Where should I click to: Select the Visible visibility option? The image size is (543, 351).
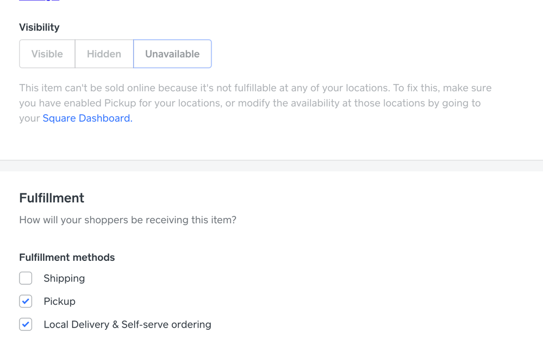(47, 54)
